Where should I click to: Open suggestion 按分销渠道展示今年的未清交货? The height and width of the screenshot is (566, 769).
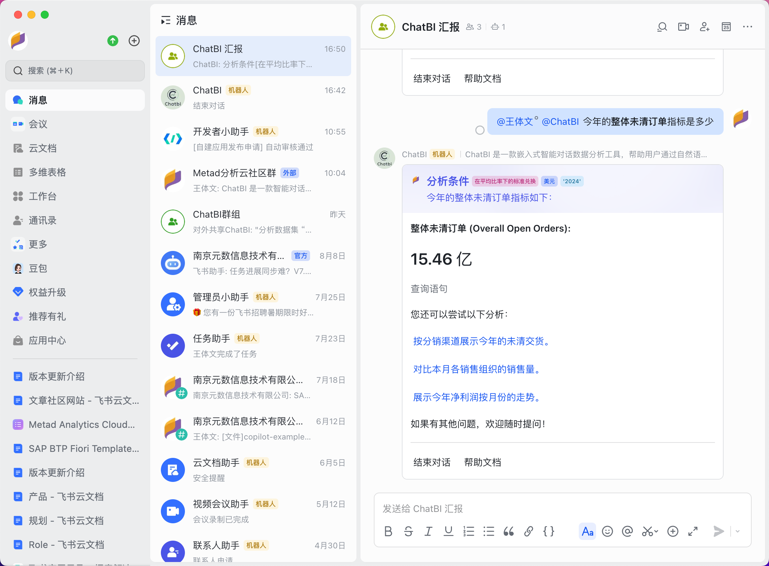[x=480, y=341]
